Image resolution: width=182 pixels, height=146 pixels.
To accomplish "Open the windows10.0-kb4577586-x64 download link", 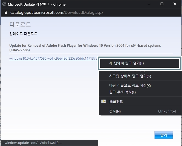I will (53, 59).
